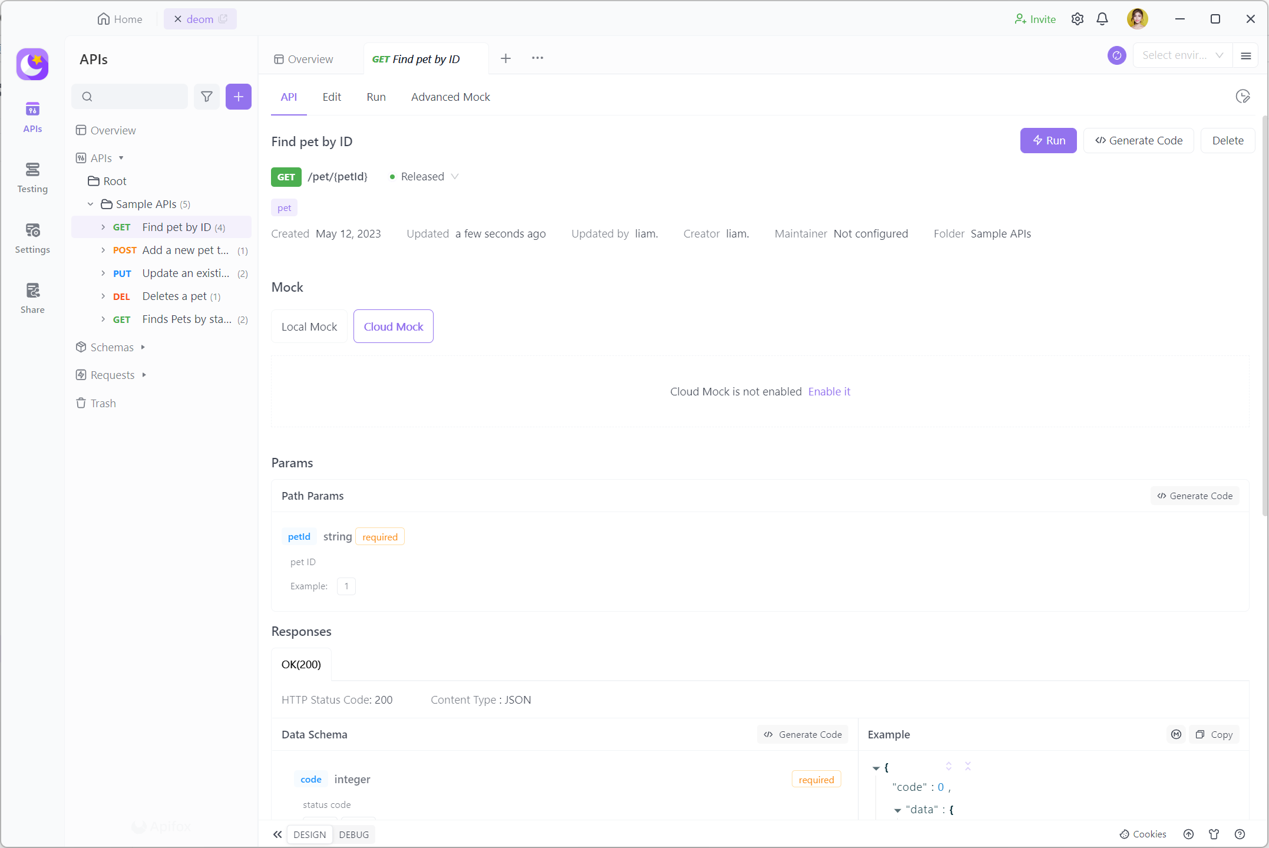1269x848 pixels.
Task: Switch to the API tab
Action: [289, 97]
